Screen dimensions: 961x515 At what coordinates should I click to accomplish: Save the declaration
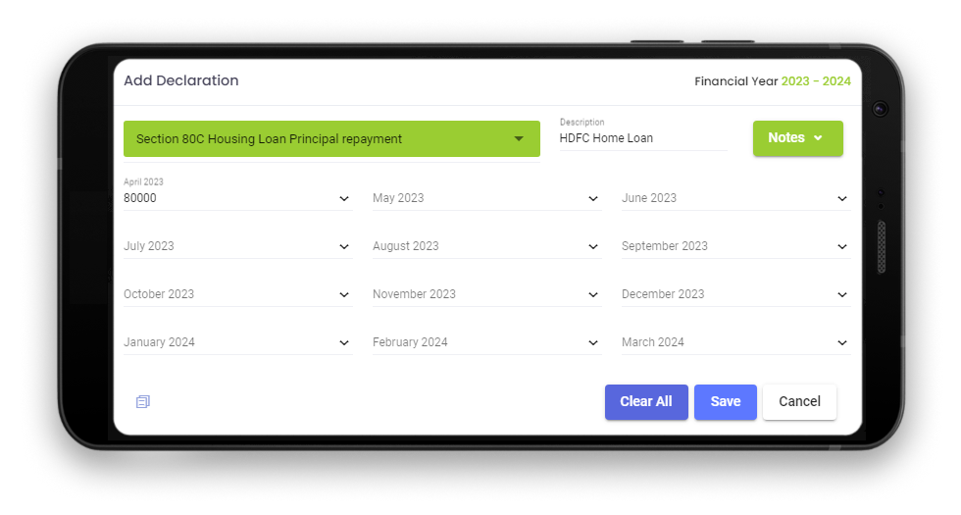pos(726,402)
